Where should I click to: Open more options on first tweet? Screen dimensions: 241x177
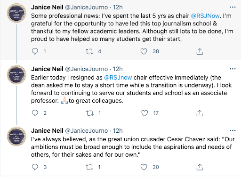(233, 7)
